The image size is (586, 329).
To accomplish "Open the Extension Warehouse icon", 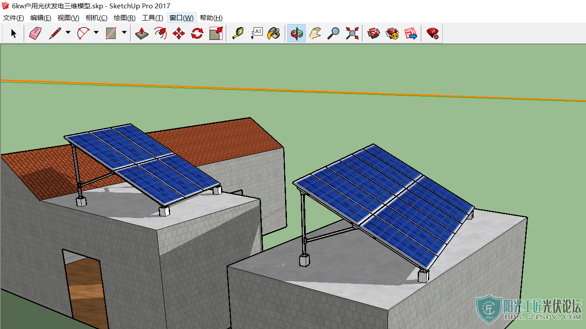I will click(x=392, y=33).
